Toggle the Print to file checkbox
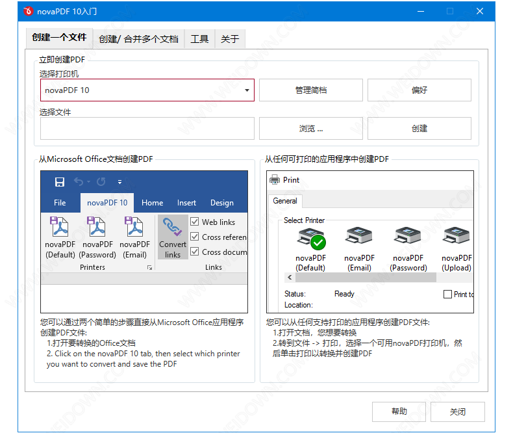The image size is (513, 433). [447, 294]
